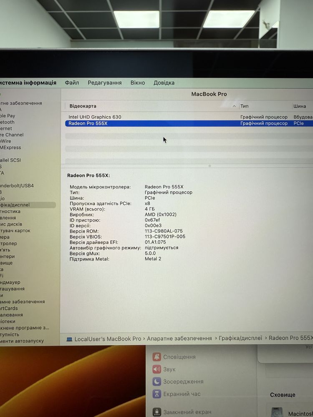The width and height of the screenshot is (313, 417).
Task: Select Thunderbolt/USB4 in the sidebar
Action: point(17,186)
